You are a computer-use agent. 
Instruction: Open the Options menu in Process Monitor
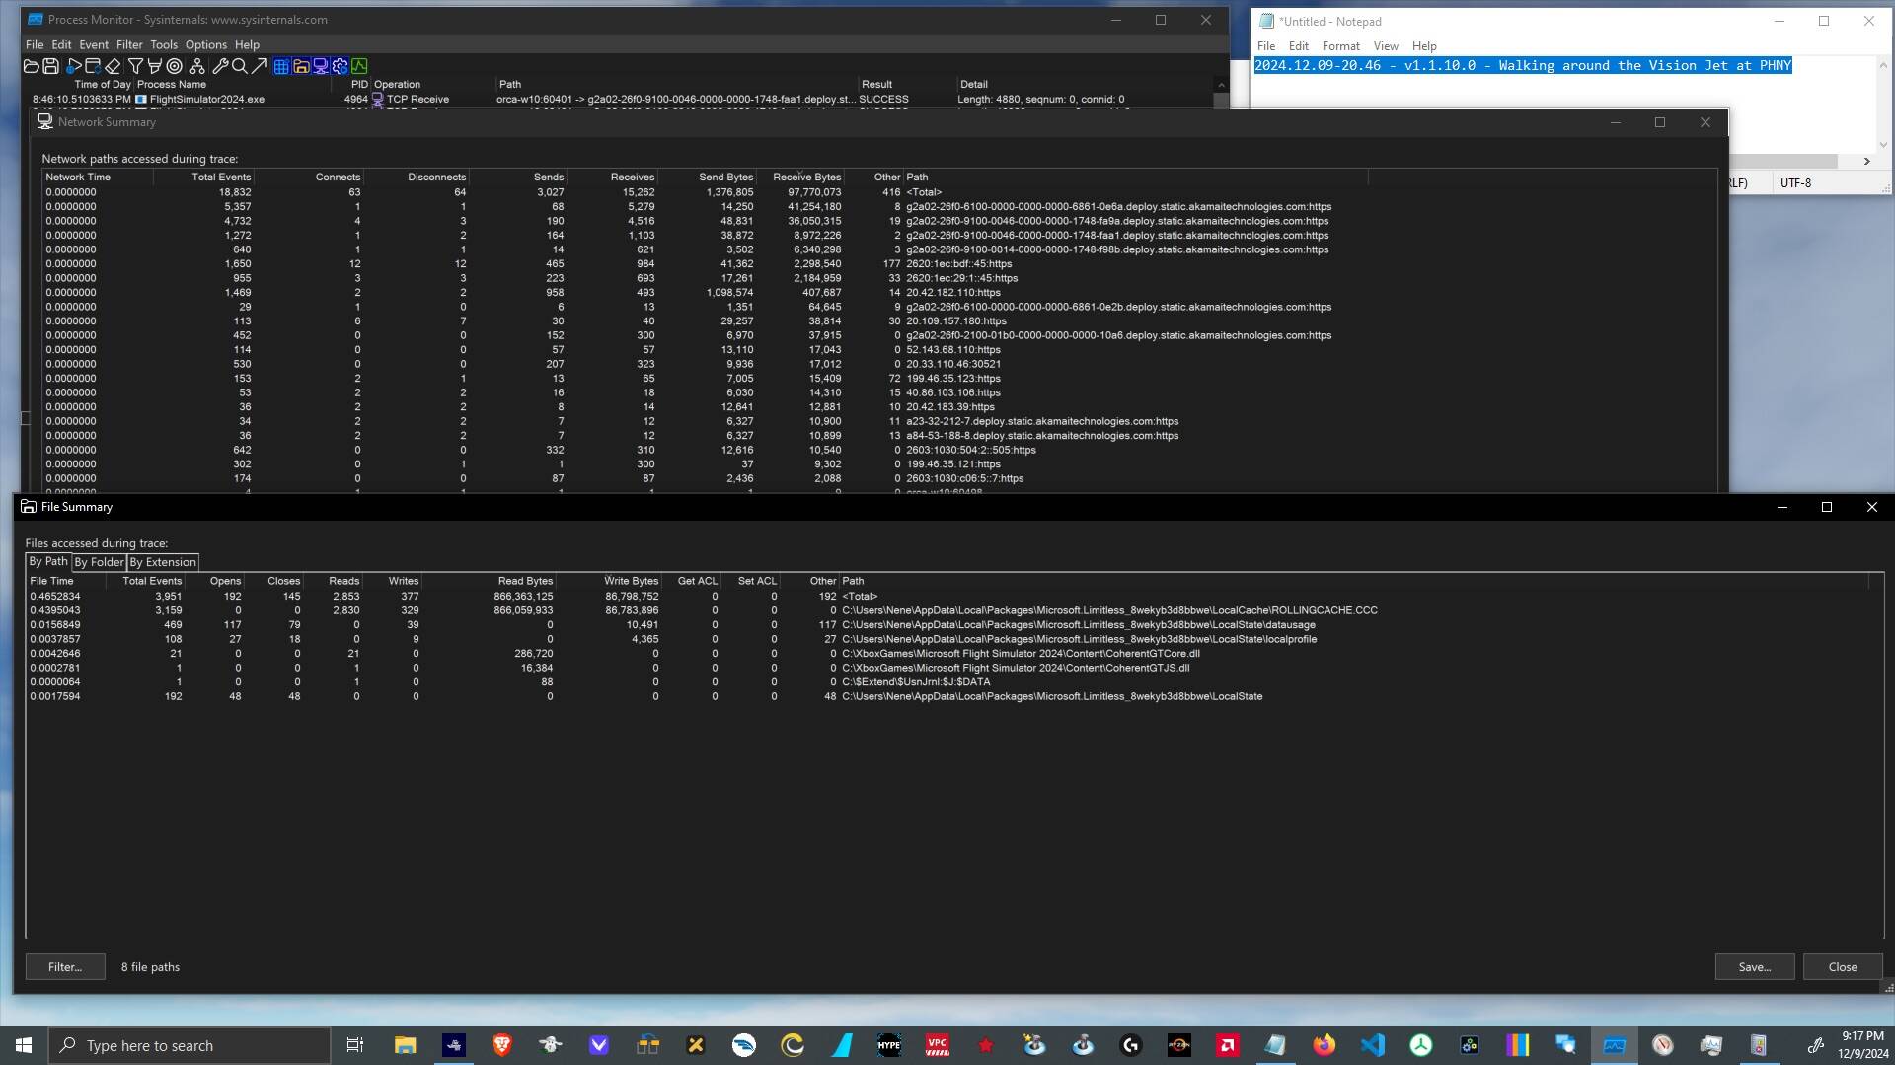click(206, 44)
